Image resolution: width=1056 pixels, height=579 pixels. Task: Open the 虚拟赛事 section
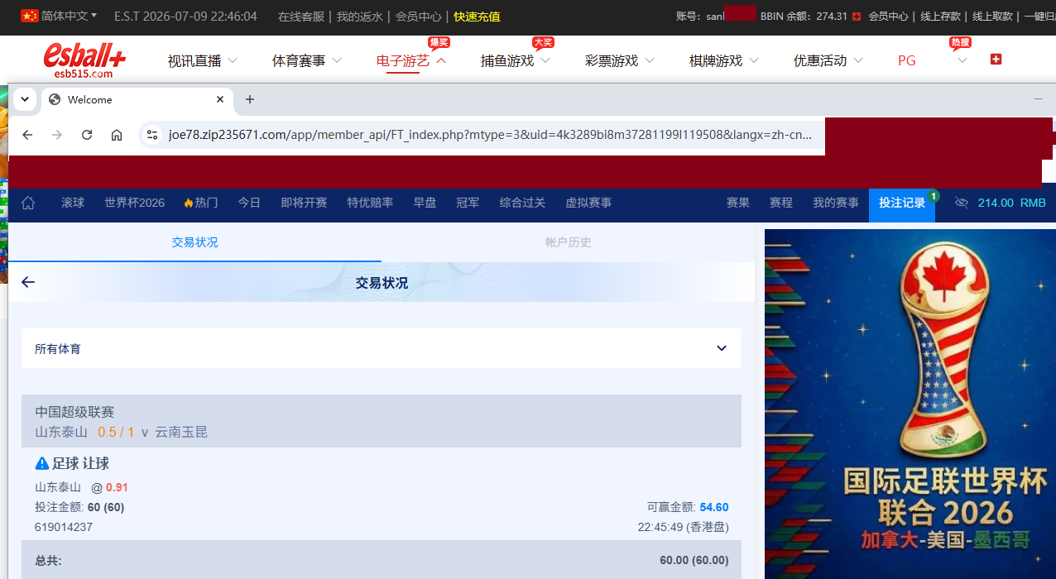[x=588, y=203]
